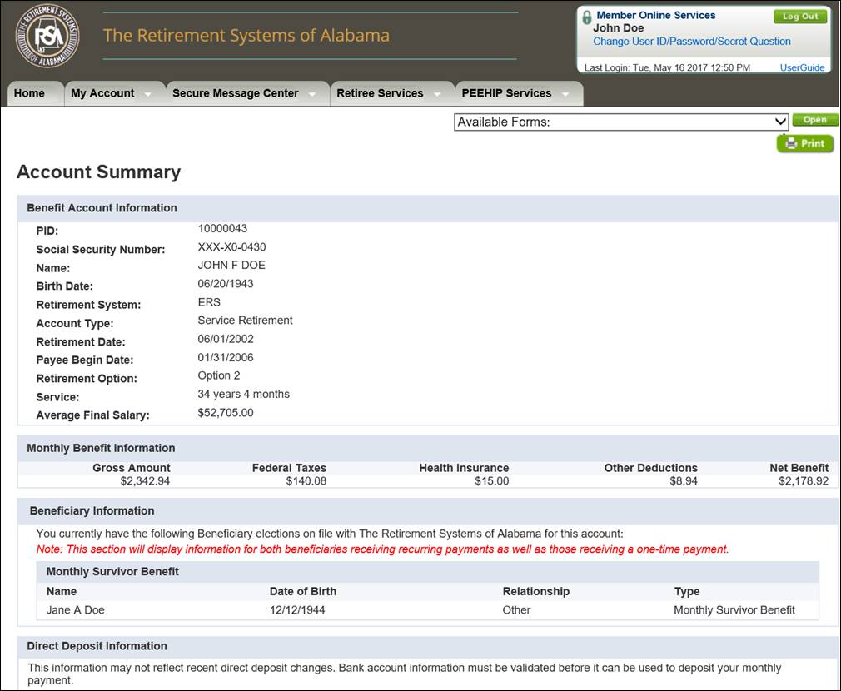Click the green padlock icon
The height and width of the screenshot is (691, 841).
587,17
